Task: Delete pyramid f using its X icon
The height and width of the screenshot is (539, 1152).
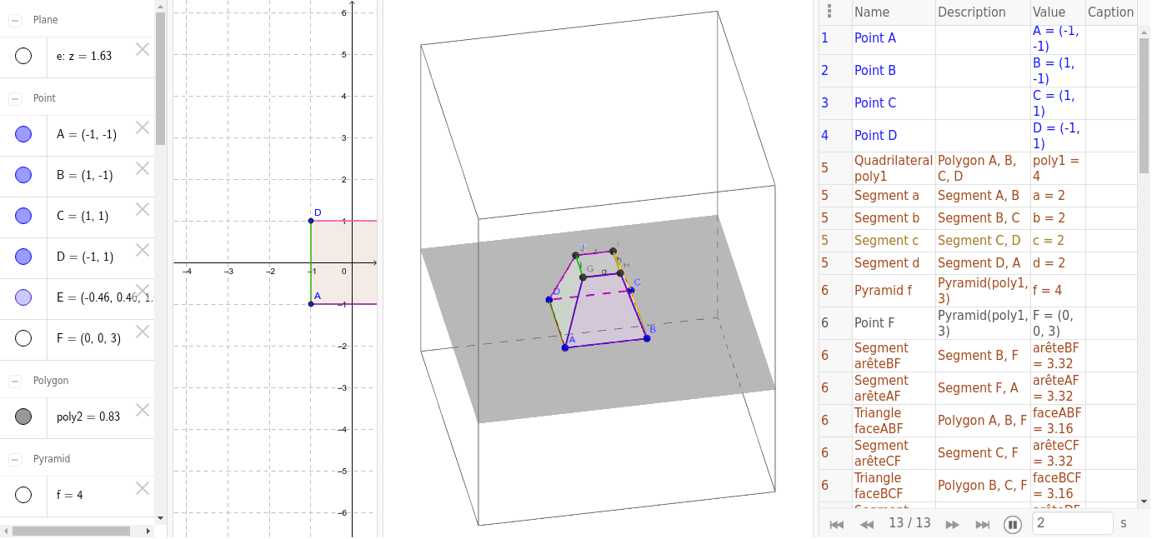Action: (x=142, y=488)
